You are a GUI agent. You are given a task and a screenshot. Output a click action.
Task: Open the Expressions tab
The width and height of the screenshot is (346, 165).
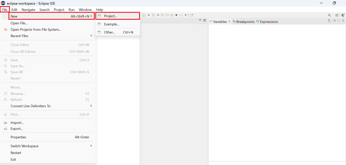point(269,22)
